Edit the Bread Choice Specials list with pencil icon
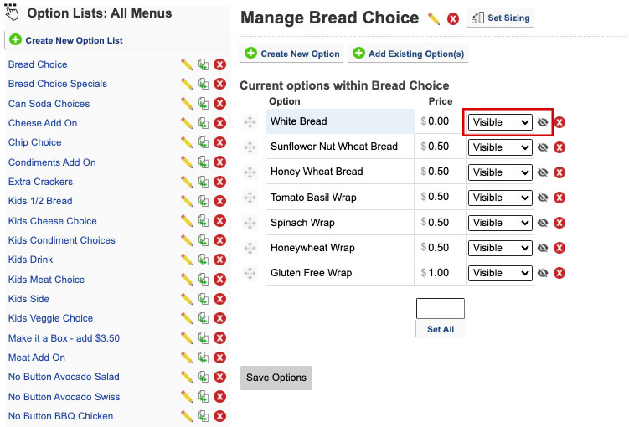 tap(187, 84)
